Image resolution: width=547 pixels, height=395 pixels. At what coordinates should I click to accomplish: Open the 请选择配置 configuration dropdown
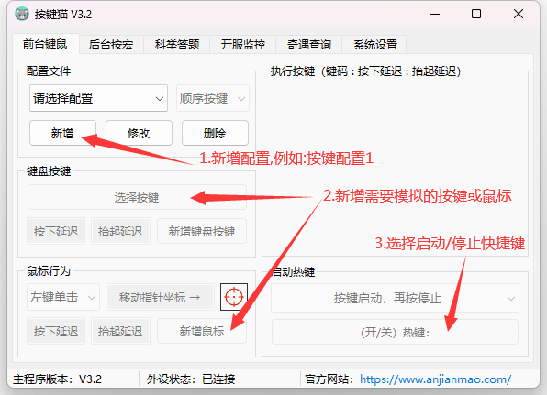coord(98,98)
